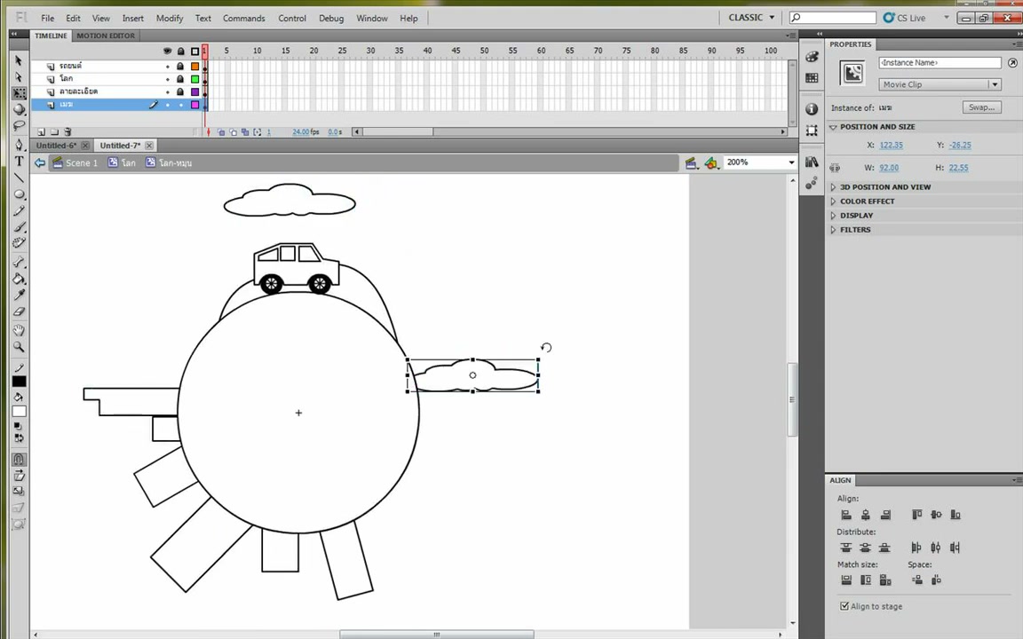Viewport: 1023px width, 639px height.
Task: Toggle Snap to Objects magnet
Action: point(19,459)
